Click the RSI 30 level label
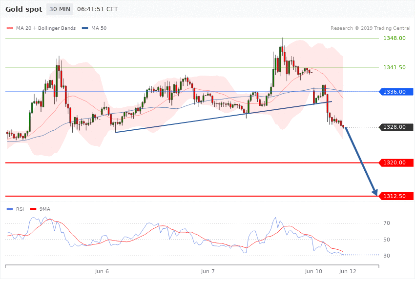Screen dimensions: 415x281 pyautogui.click(x=387, y=256)
